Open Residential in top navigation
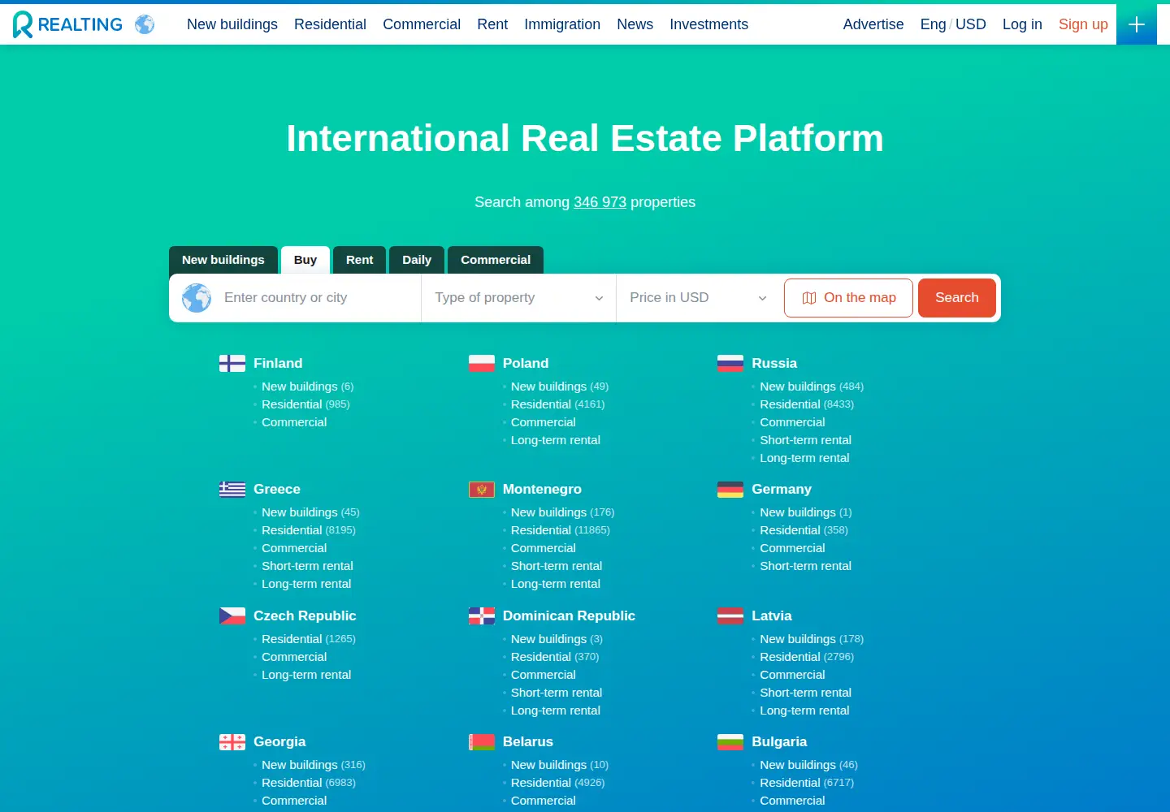 click(330, 24)
